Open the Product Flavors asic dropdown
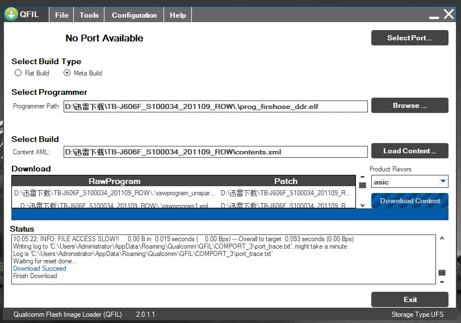Image resolution: width=461 pixels, height=323 pixels. click(x=409, y=182)
